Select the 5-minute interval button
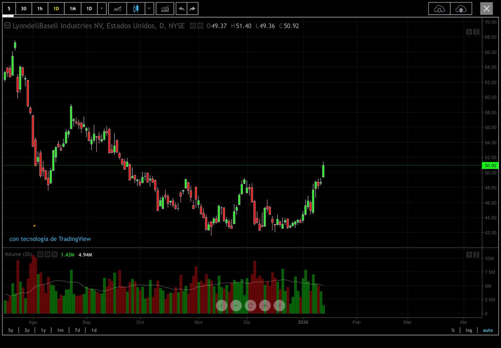Viewport: 501px width, 348px height. [x=9, y=8]
